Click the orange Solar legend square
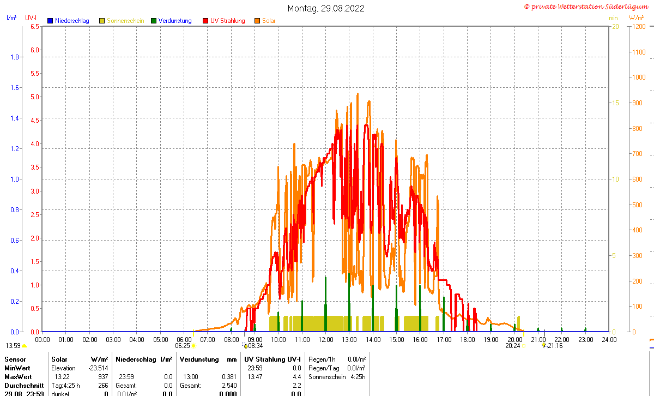 (257, 21)
